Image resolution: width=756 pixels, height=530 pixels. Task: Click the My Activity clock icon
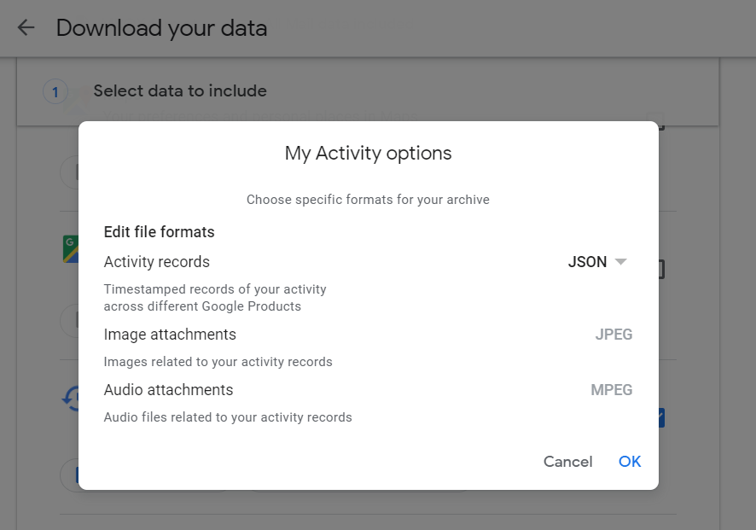[71, 399]
